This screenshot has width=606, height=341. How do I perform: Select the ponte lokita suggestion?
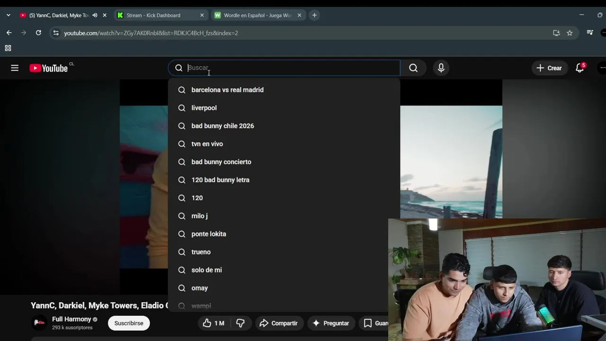coord(284,234)
